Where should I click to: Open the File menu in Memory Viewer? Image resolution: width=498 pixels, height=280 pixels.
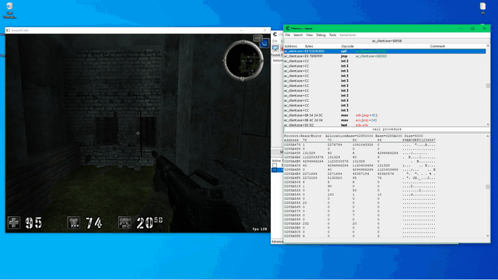[x=287, y=35]
